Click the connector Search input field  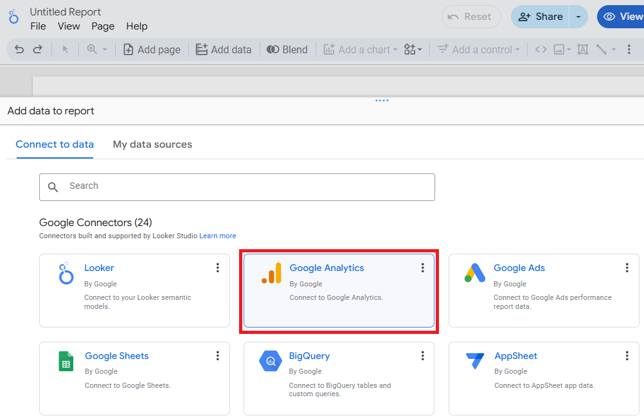coord(237,188)
